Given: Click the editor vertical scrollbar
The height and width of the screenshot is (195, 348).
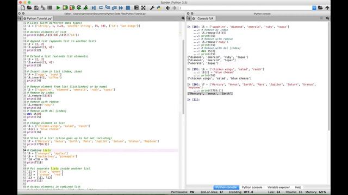Looking at the screenshot, I should point(183,77).
